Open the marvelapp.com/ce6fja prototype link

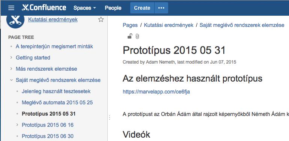pos(156,91)
